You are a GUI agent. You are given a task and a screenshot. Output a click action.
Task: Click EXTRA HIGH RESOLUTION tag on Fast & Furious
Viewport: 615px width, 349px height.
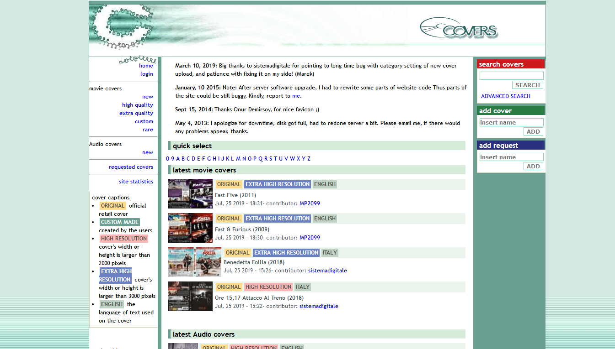(x=278, y=219)
